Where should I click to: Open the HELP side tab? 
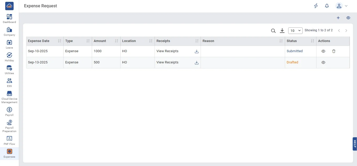pos(355,144)
